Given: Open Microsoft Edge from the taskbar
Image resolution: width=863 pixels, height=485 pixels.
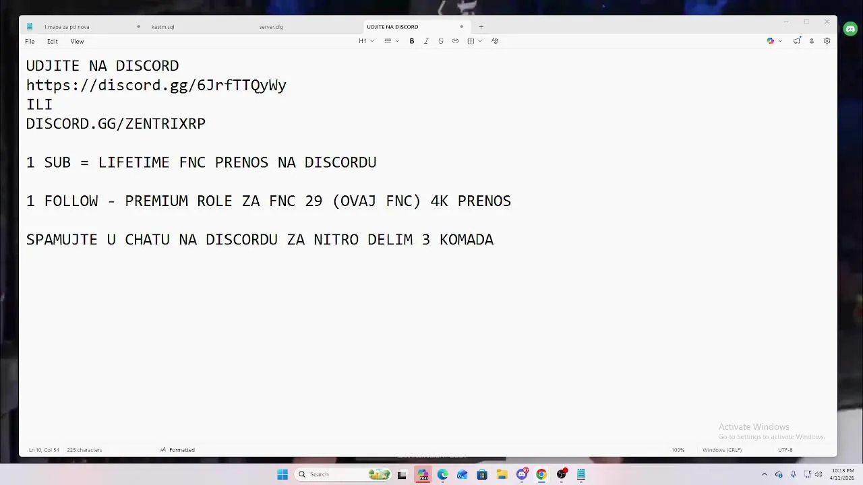Looking at the screenshot, I should coord(442,474).
